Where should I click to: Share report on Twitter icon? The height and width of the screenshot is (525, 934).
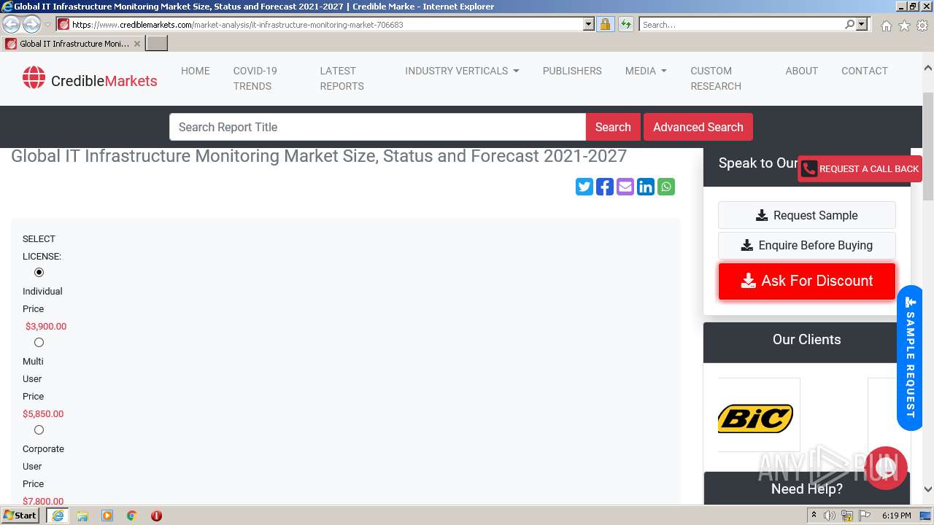click(584, 187)
